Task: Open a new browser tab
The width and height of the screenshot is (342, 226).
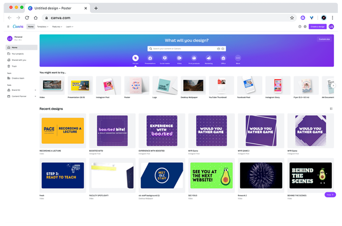Action: click(x=96, y=8)
